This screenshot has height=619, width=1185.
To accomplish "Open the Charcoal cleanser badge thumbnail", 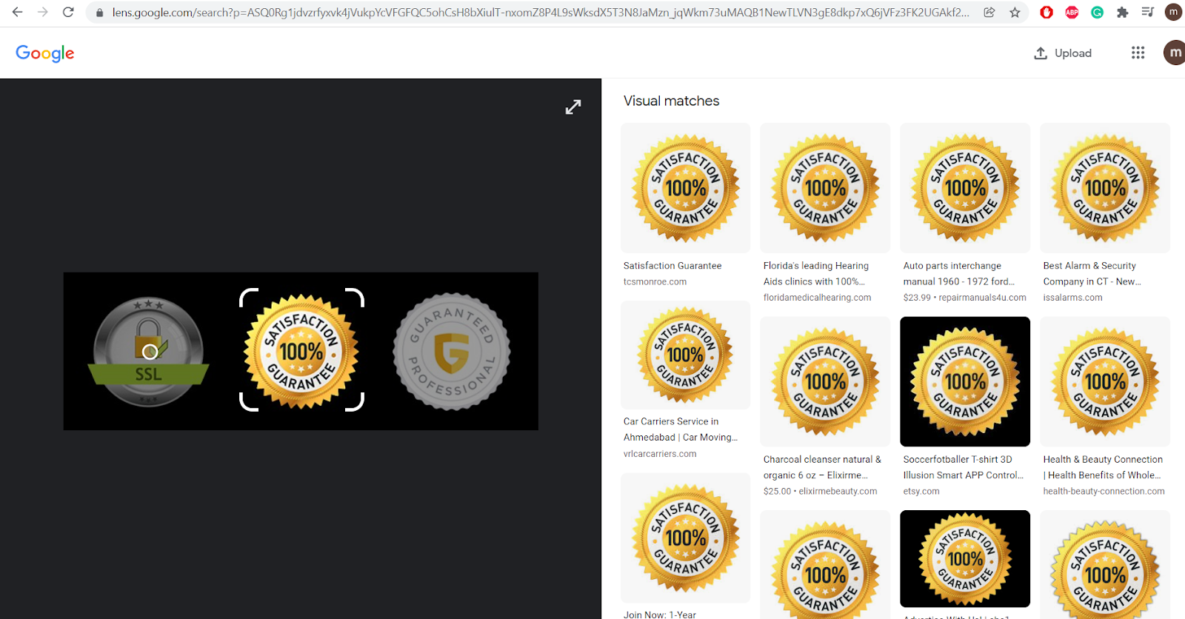I will [x=825, y=381].
